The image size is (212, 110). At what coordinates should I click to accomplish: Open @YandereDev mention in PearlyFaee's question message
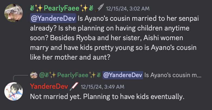pyautogui.click(x=53, y=18)
